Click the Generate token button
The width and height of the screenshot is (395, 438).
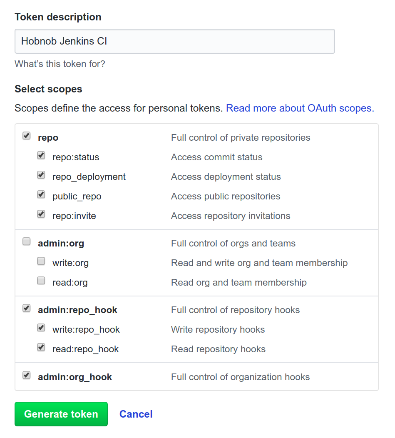[x=61, y=414]
